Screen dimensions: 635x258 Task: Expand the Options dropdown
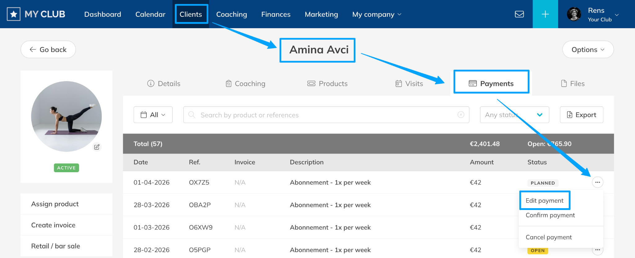(x=588, y=50)
